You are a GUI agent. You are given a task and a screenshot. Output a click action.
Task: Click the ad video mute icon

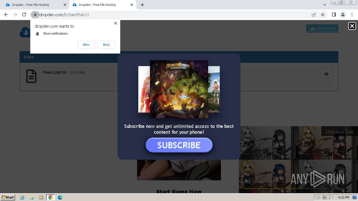[248, 181]
